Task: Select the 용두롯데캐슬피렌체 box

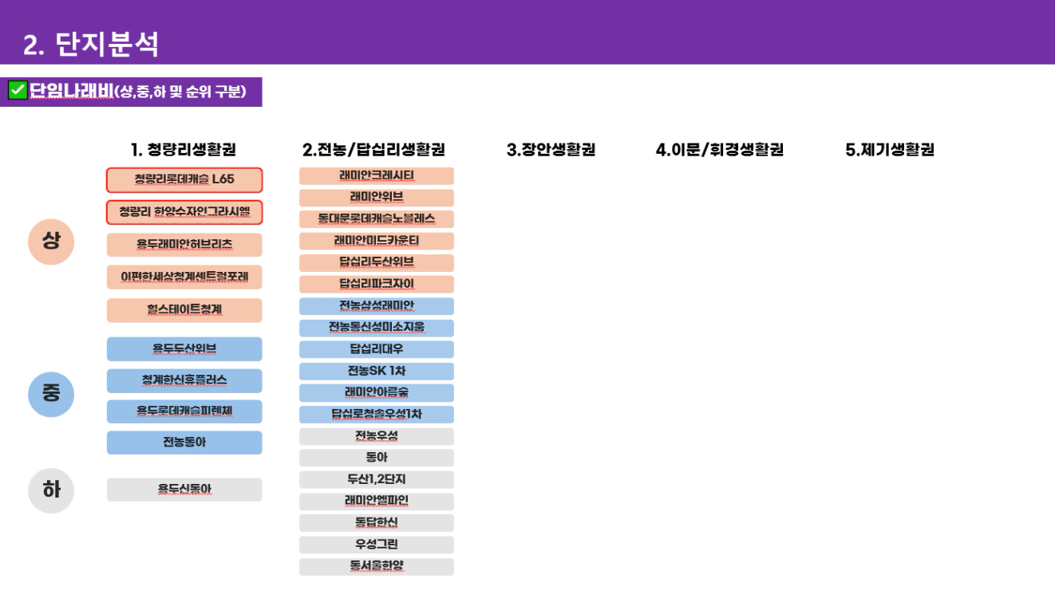Action: pyautogui.click(x=184, y=411)
